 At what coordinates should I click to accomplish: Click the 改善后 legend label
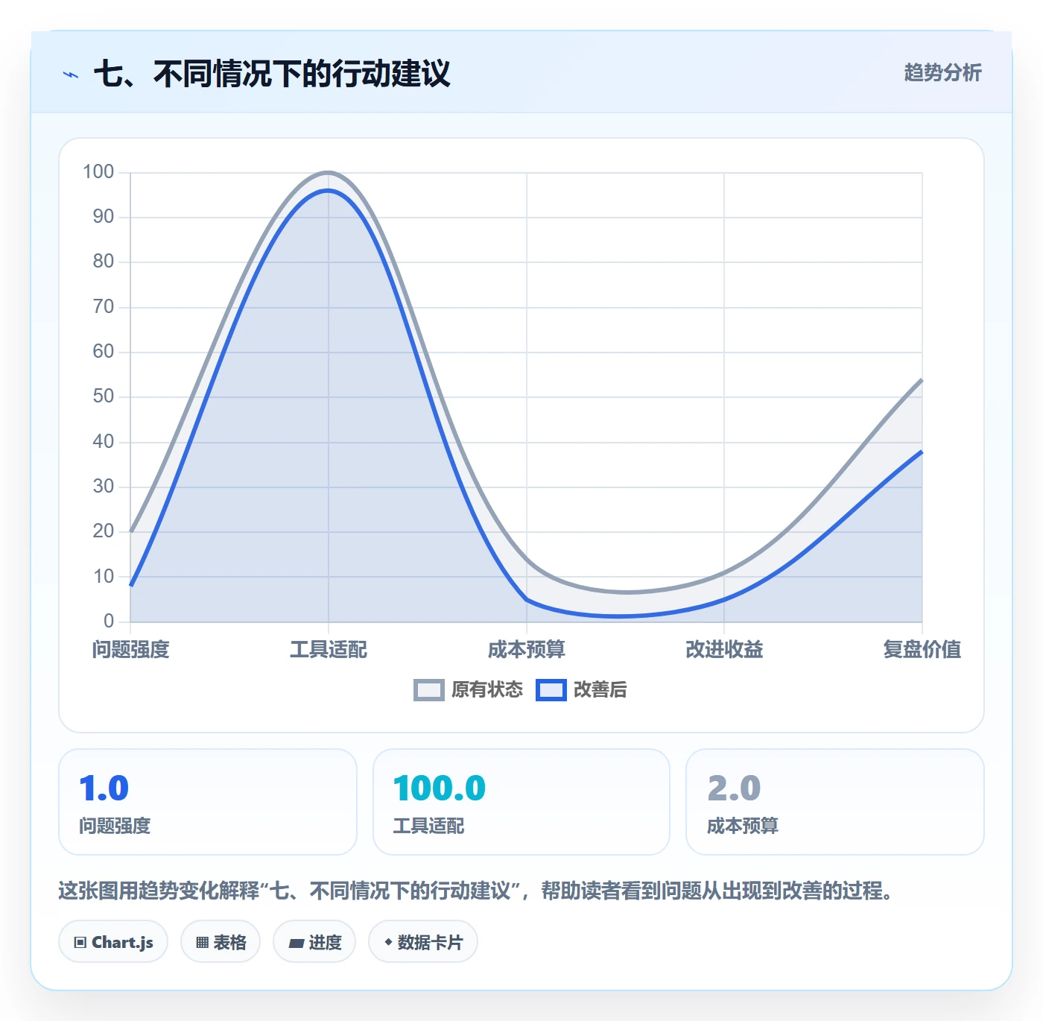(600, 690)
